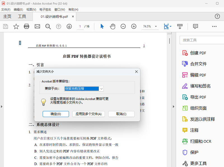Open the Comment (注释) tool
224x167 pixels.
(190, 130)
